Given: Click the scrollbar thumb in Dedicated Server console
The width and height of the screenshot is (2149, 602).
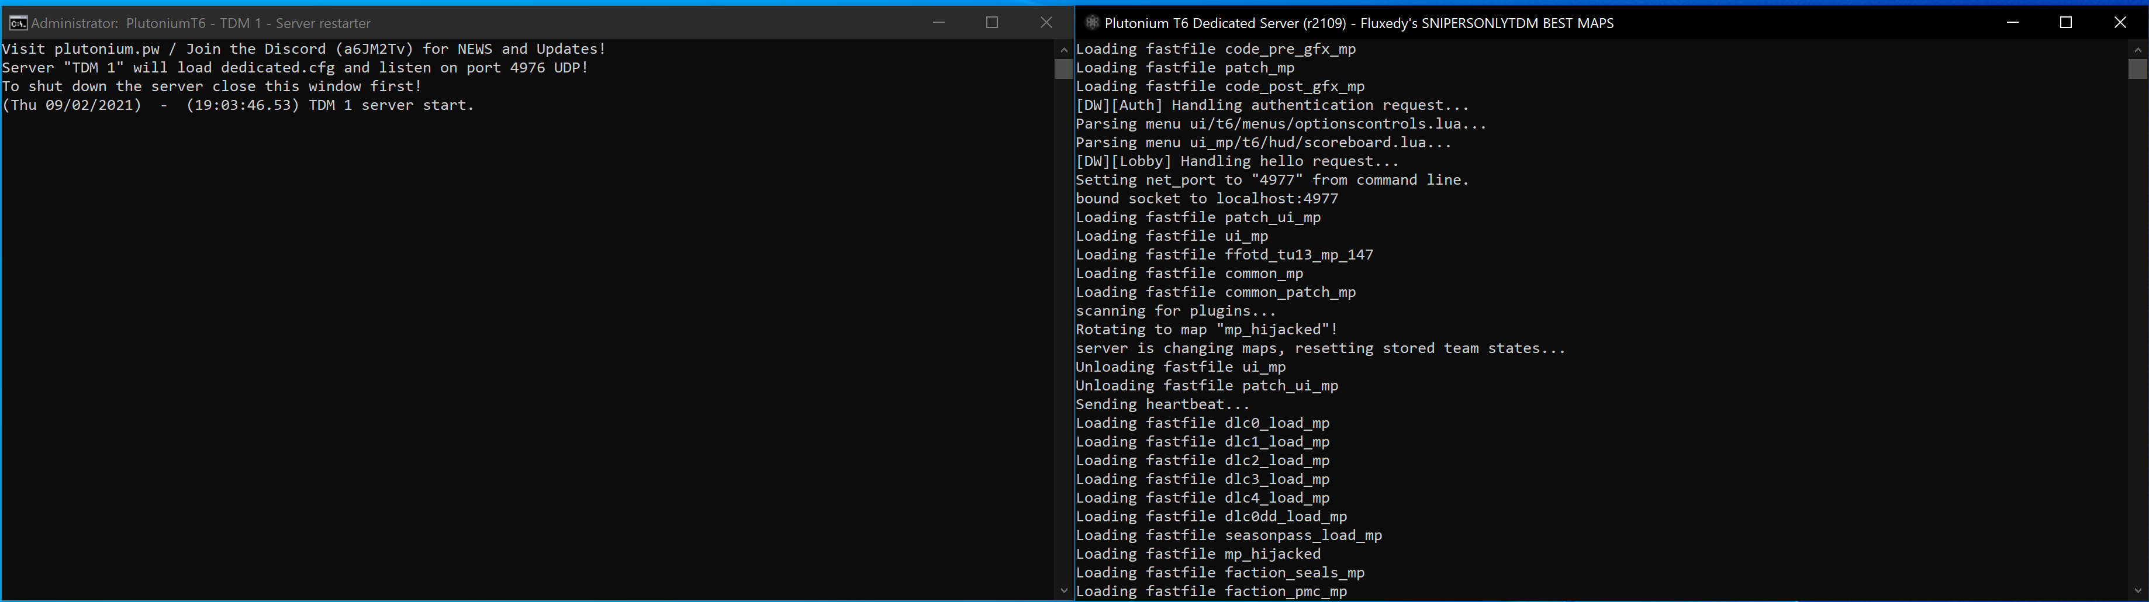Looking at the screenshot, I should [x=2137, y=68].
